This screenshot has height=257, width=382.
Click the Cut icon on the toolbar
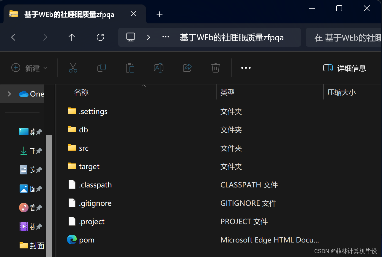73,68
